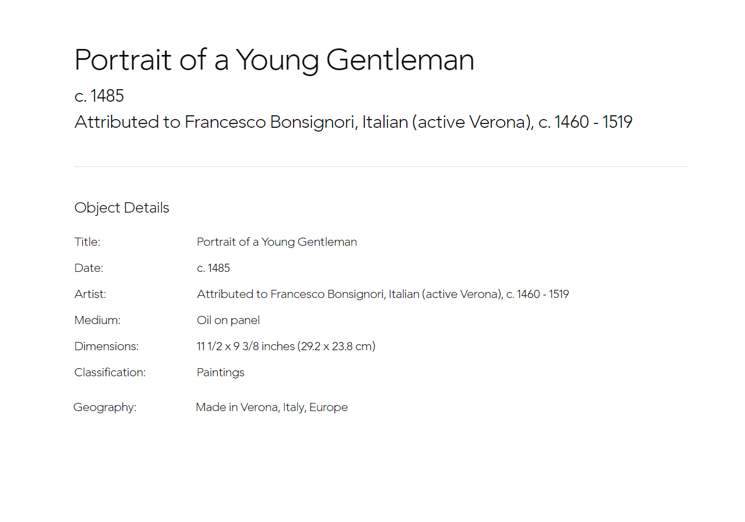Click the date value c. 1485 in details
The width and height of the screenshot is (745, 522).
213,268
